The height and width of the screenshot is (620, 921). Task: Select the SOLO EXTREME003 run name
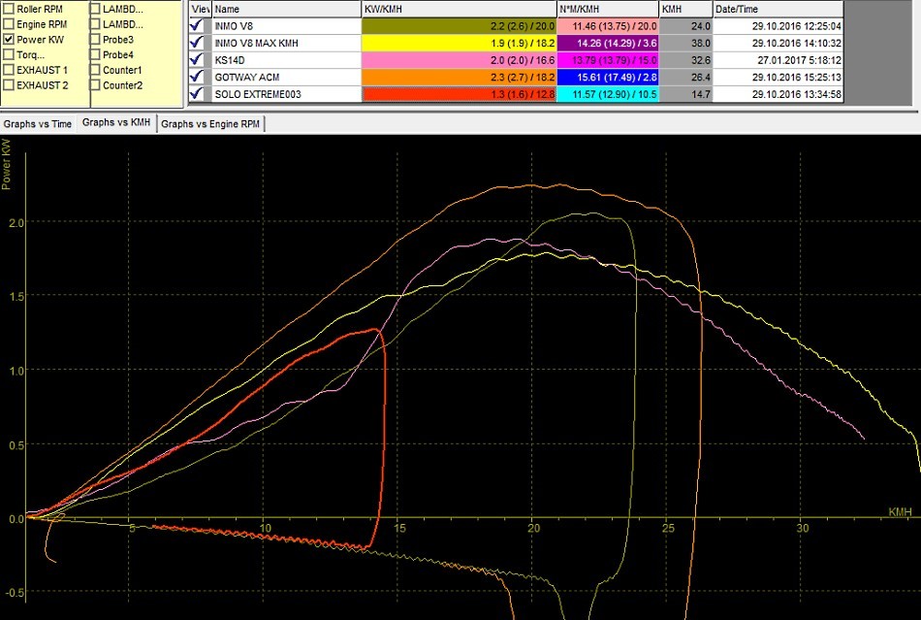(x=257, y=94)
